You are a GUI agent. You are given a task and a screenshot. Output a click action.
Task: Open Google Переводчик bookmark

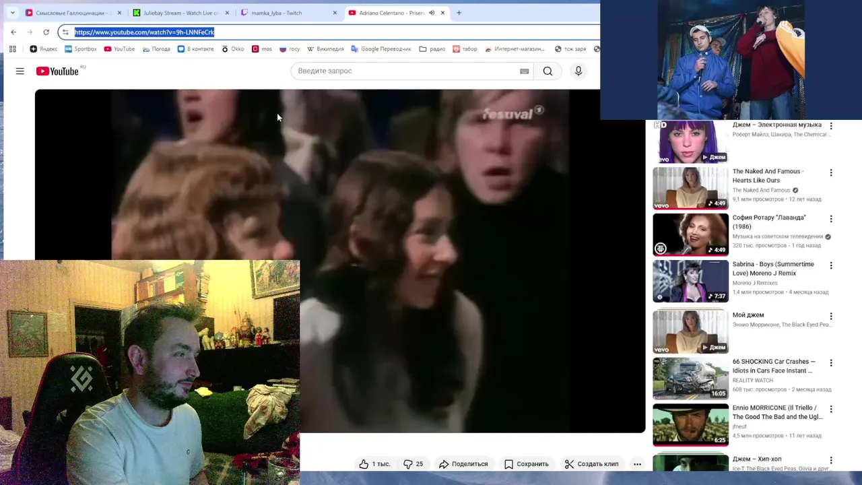[381, 48]
